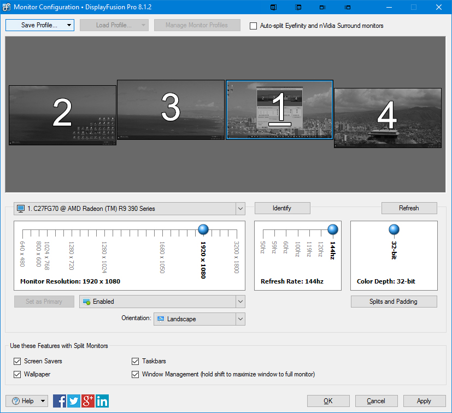The height and width of the screenshot is (413, 452).
Task: Click the Refresh button
Action: click(409, 208)
